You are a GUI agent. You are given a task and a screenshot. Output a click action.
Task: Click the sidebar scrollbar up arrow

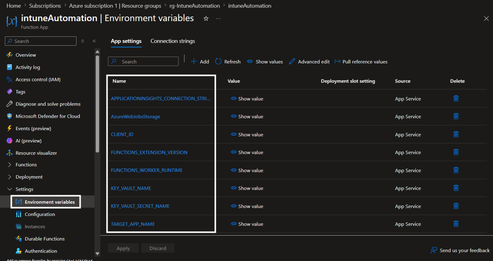(97, 51)
